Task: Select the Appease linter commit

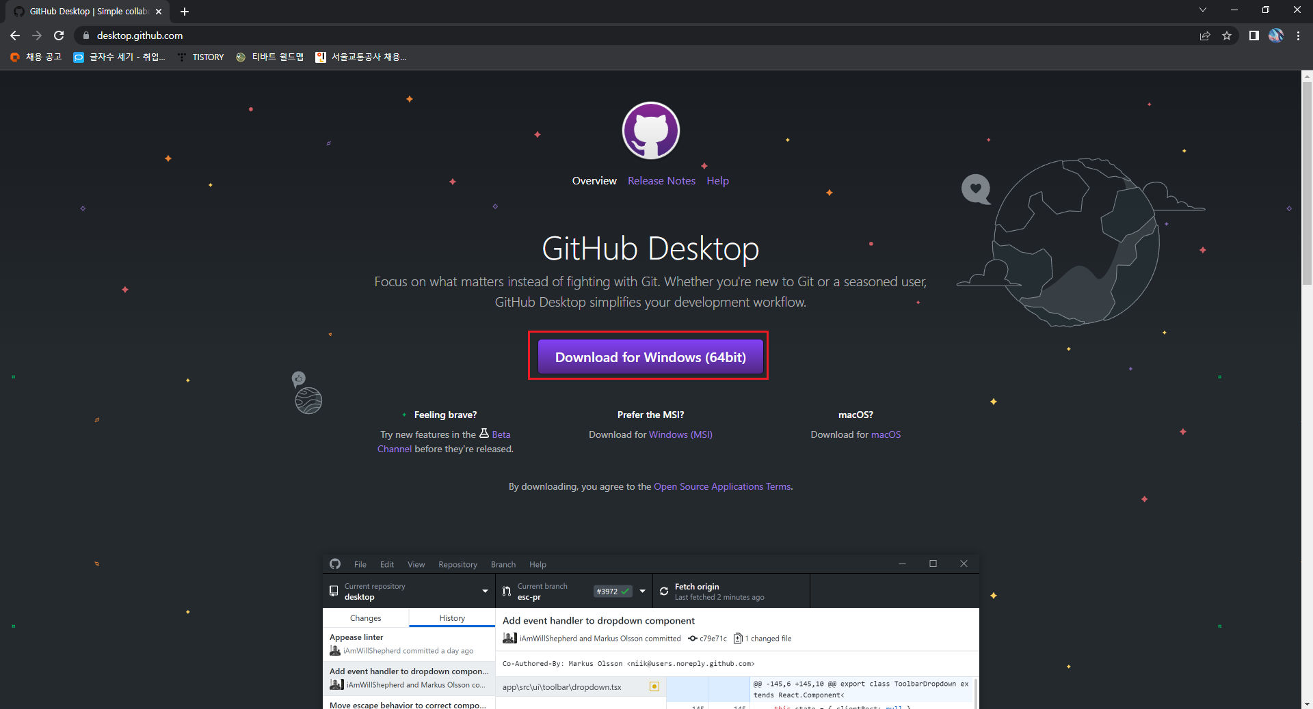Action: 409,644
